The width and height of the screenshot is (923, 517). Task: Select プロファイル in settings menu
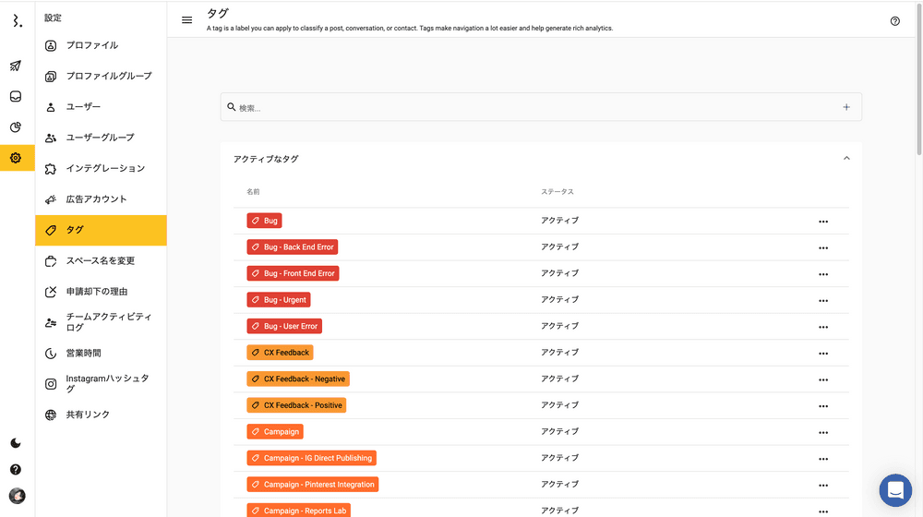(92, 45)
